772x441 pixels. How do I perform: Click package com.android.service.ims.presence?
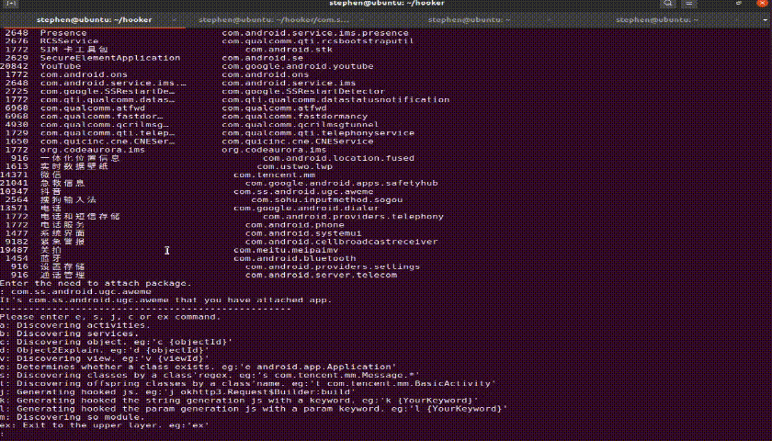tap(315, 33)
